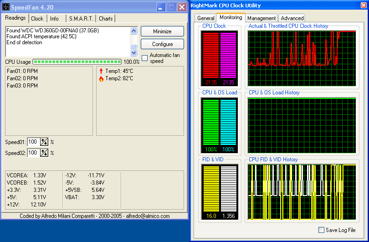Enable Automatic fan speed checkbox
This screenshot has width=369, height=242.
pos(145,58)
